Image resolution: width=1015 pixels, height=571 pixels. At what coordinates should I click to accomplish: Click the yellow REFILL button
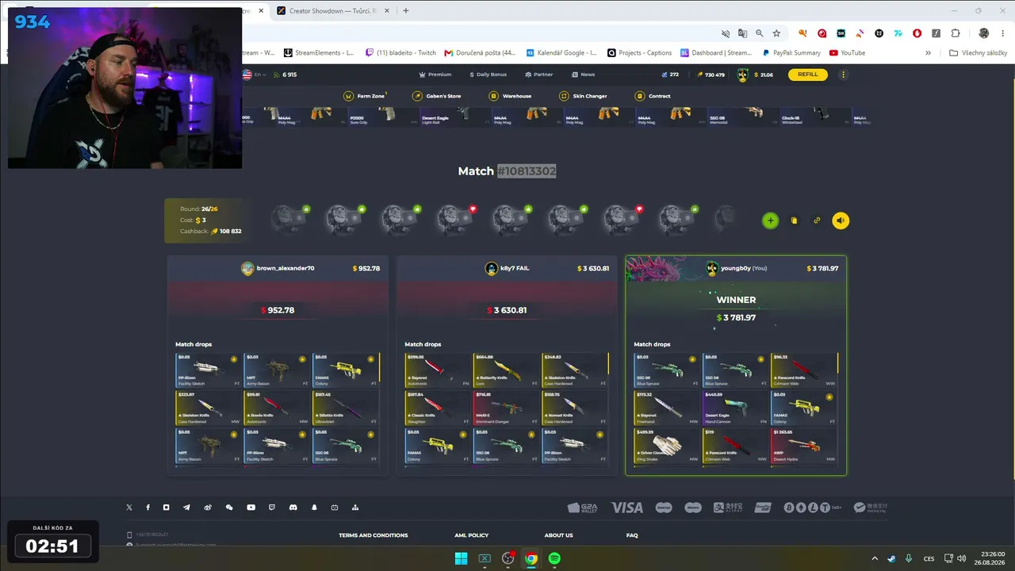coord(807,75)
